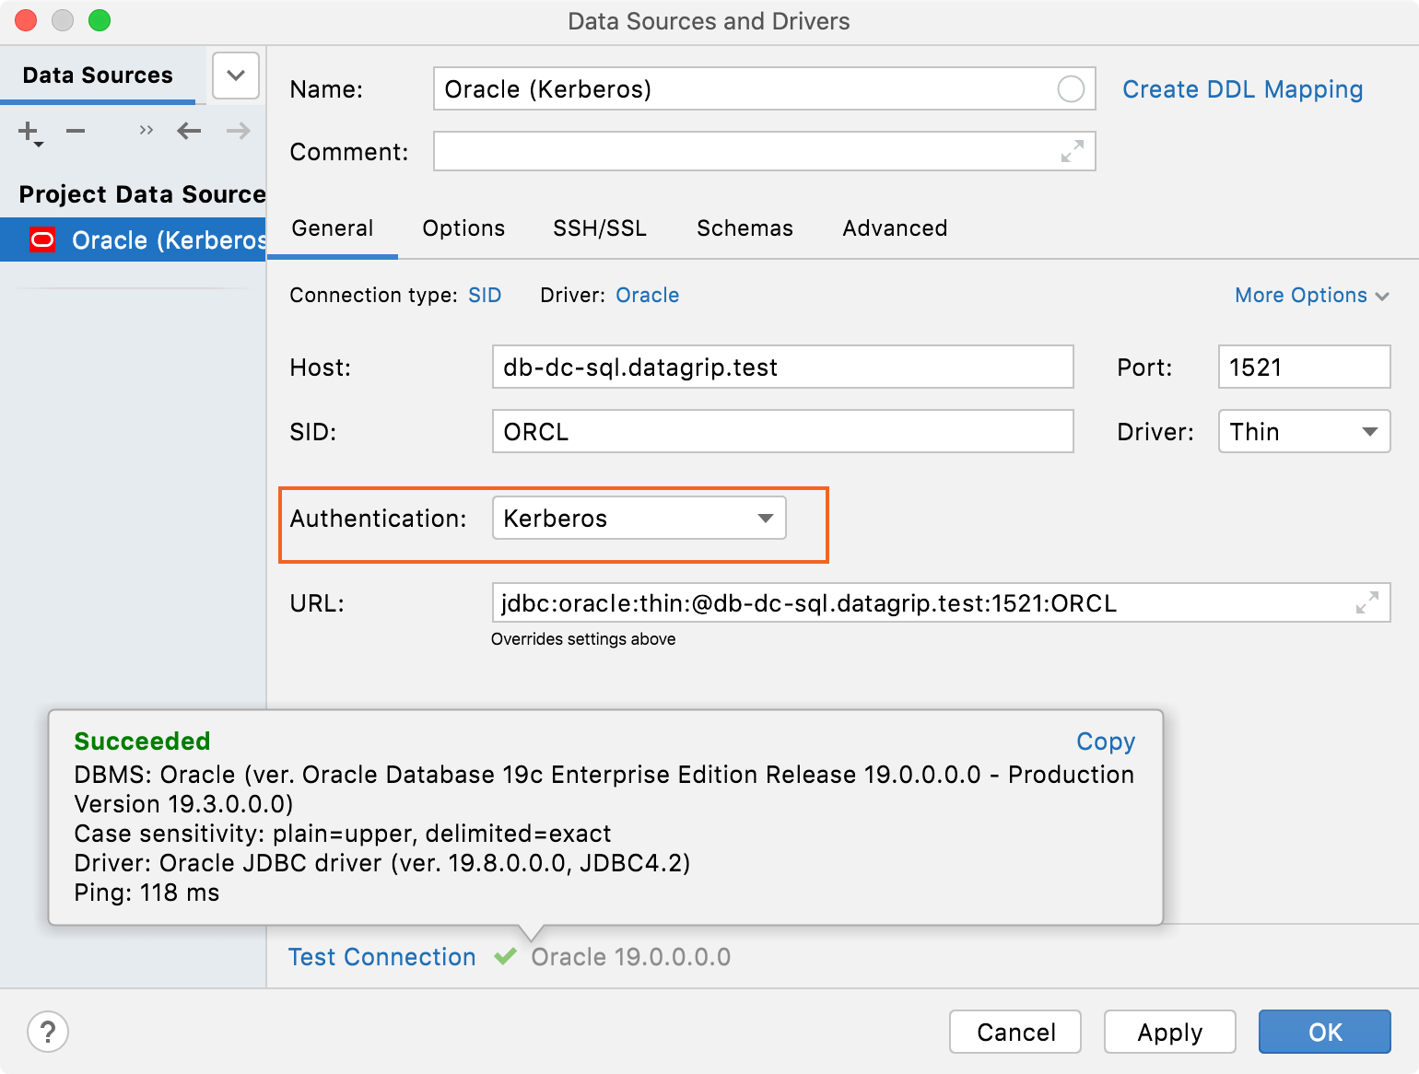The height and width of the screenshot is (1074, 1419).
Task: Remove the selected data source via the minus icon
Action: (76, 132)
